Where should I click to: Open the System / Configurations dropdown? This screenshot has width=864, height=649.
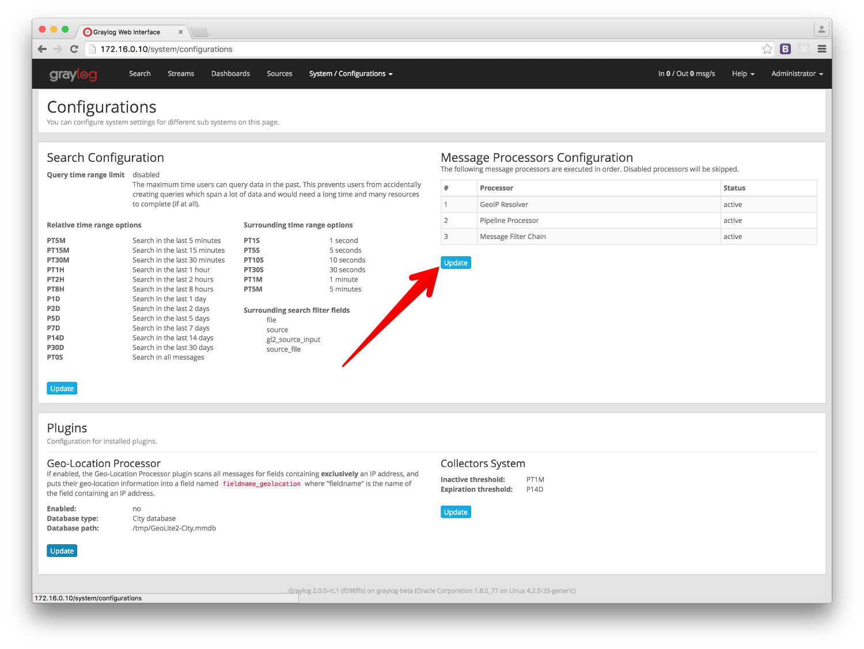click(351, 74)
